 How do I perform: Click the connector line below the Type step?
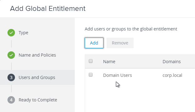(x=11, y=44)
